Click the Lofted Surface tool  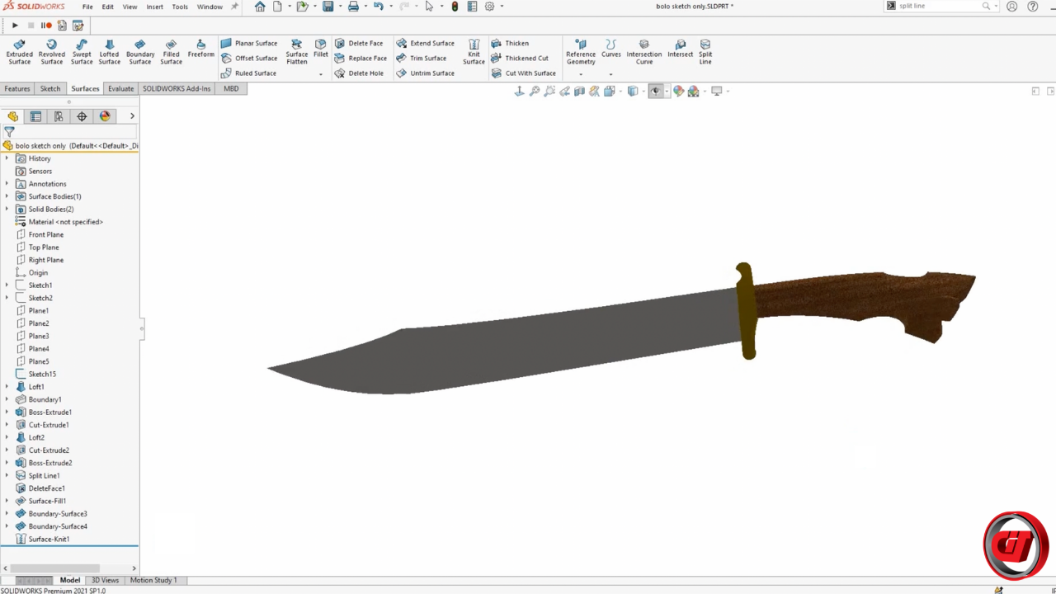pyautogui.click(x=109, y=51)
